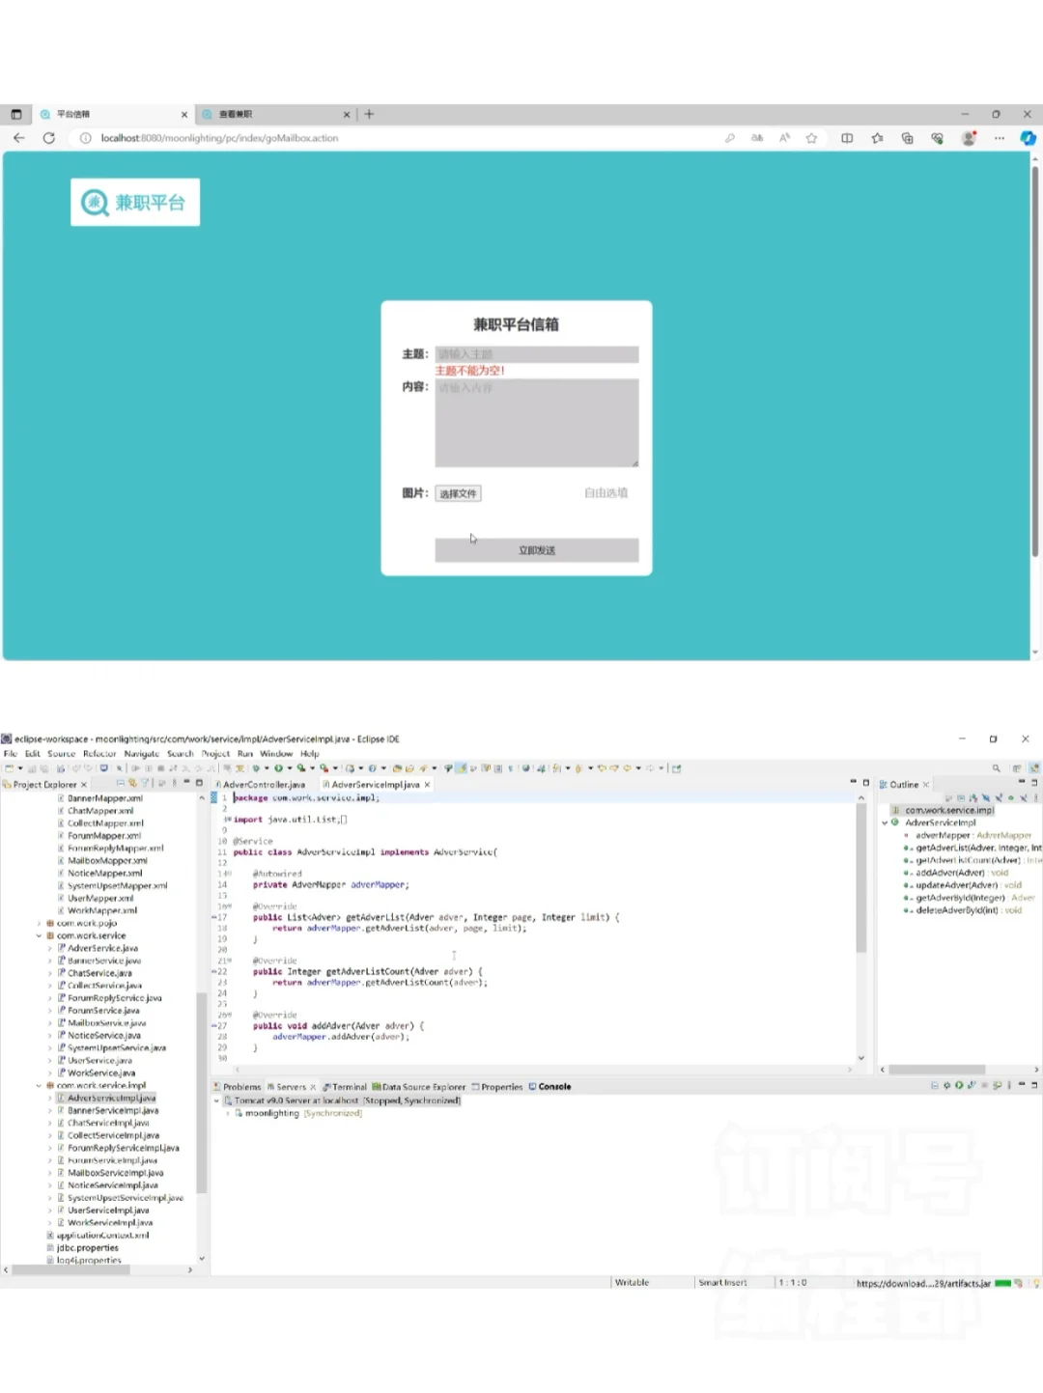The image size is (1043, 1393).
Task: Click the 主题 subject input field
Action: click(x=536, y=354)
